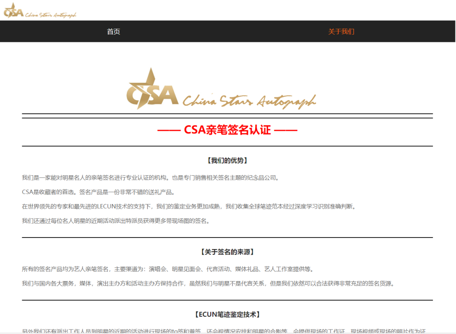
Task: Click the 【ECUN笔迹鉴定技术】 section heading
Action: point(227,314)
